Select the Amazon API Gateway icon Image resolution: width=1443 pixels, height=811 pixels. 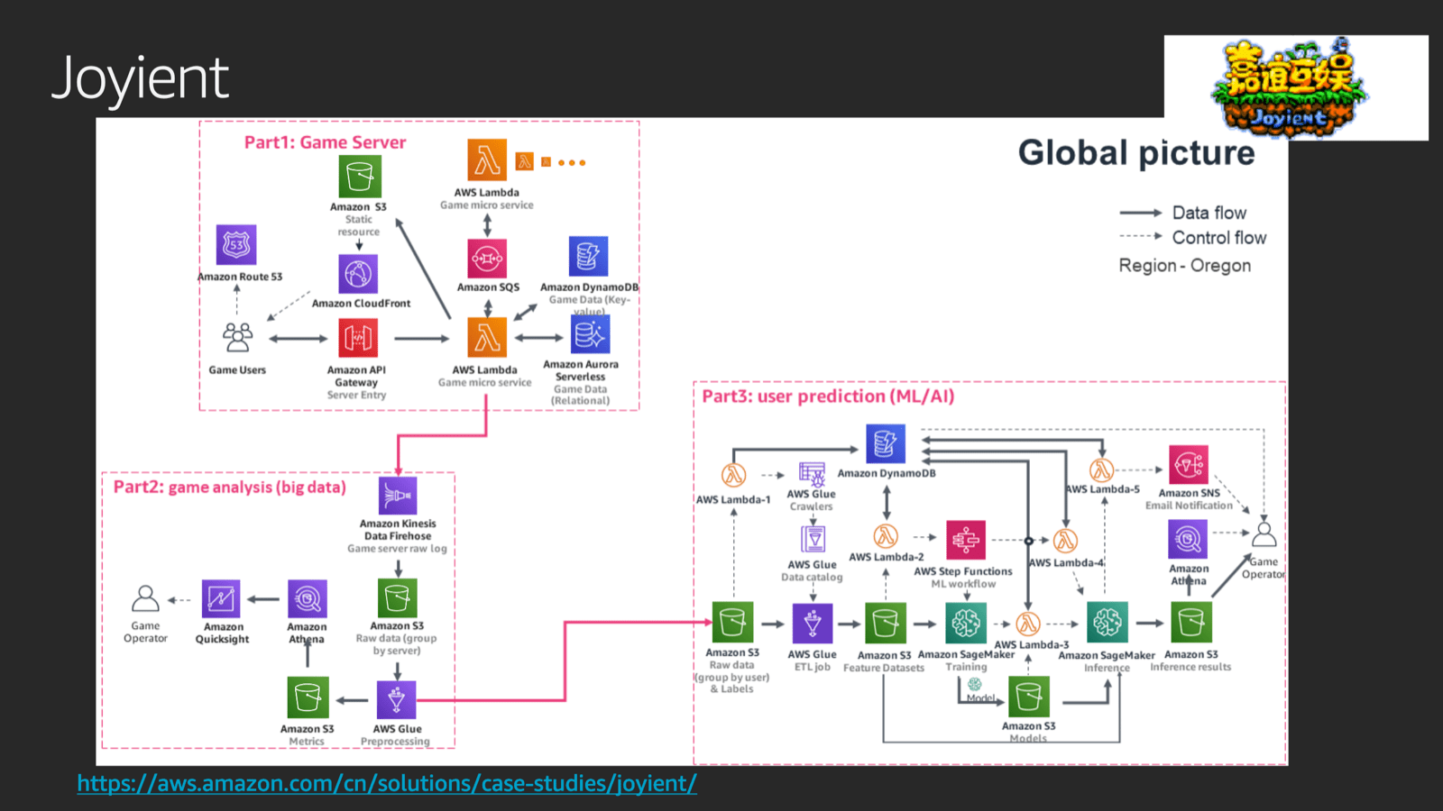click(x=358, y=339)
